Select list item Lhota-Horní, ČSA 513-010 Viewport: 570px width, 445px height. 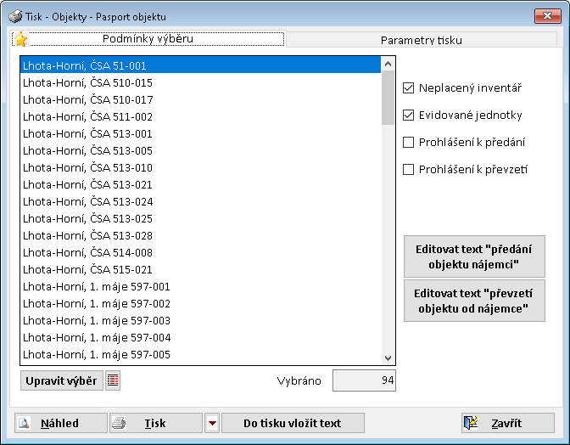tap(88, 167)
